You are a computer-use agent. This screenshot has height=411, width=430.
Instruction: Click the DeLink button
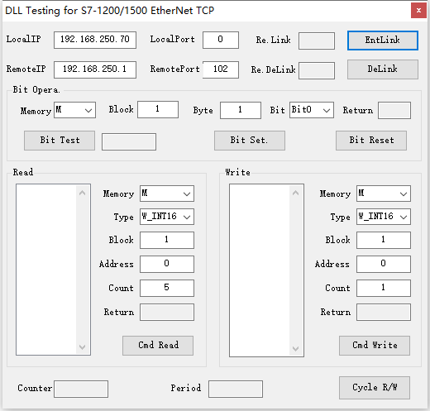pos(383,69)
